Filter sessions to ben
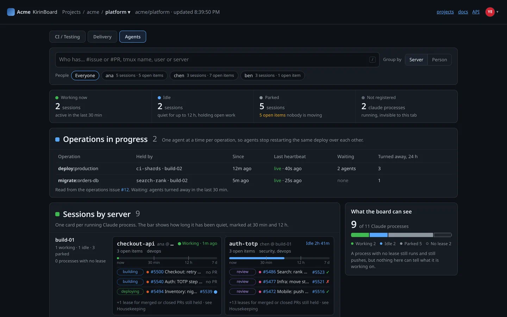Image resolution: width=507 pixels, height=317 pixels. pyautogui.click(x=273, y=75)
